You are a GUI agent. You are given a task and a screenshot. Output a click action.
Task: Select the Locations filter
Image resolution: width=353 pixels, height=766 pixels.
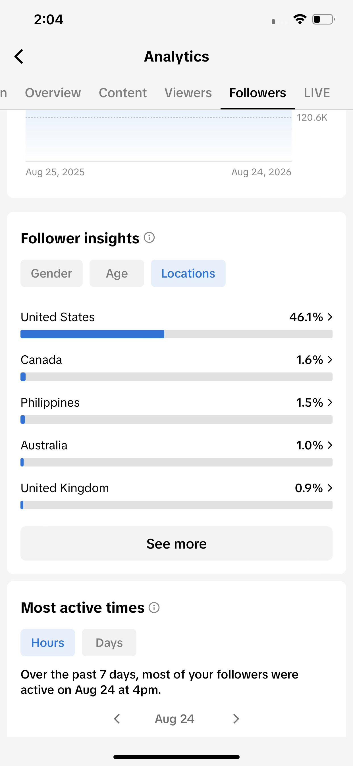click(188, 273)
